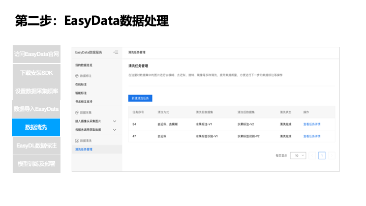Click cell 水果标注-V2
This screenshot has width=366, height=206.
(246, 124)
